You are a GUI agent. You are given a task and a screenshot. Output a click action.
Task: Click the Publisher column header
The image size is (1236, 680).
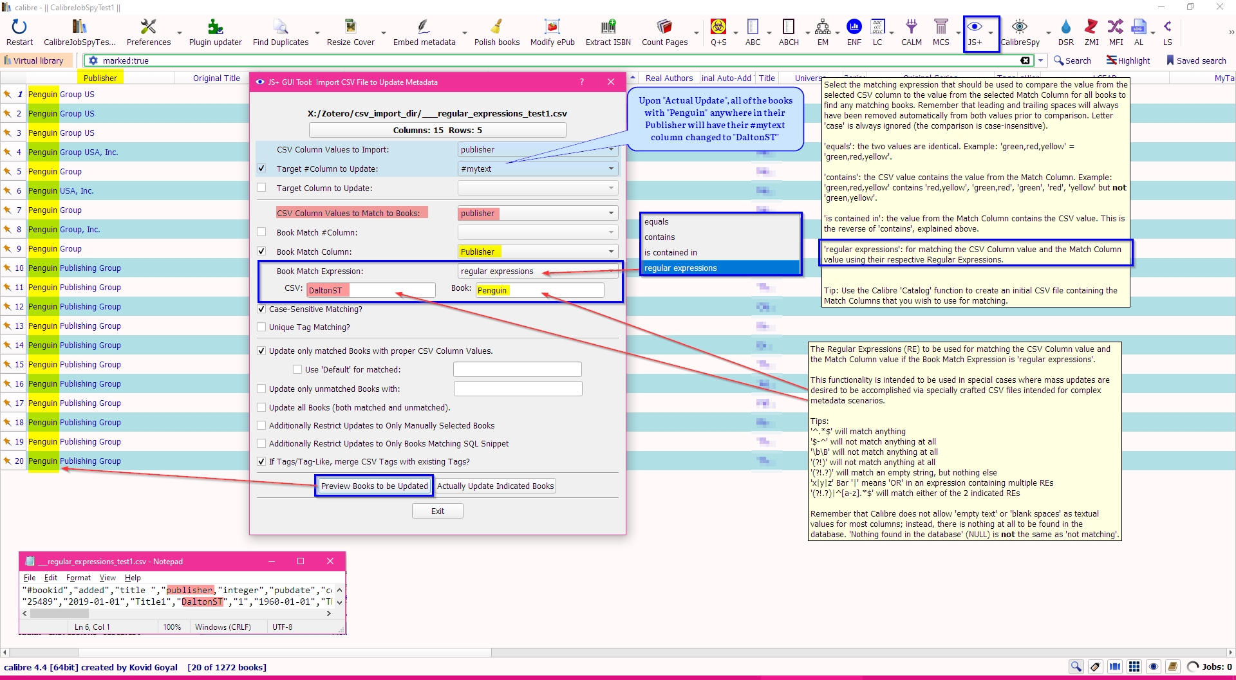(x=100, y=78)
